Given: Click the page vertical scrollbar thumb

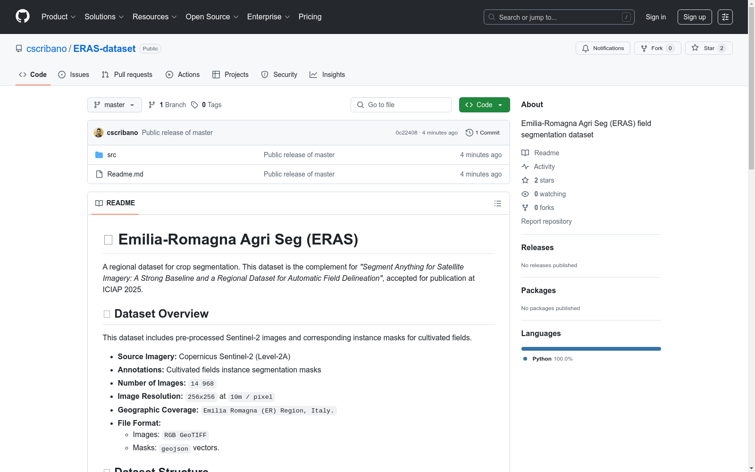Looking at the screenshot, I should tap(751, 88).
